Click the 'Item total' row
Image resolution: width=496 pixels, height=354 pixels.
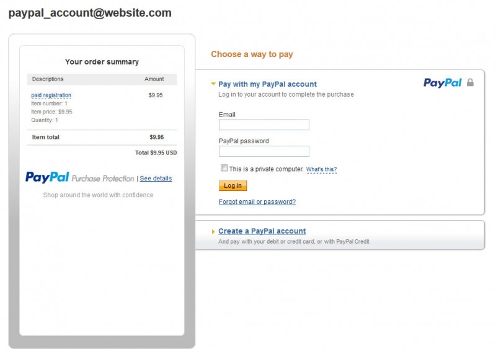point(102,137)
